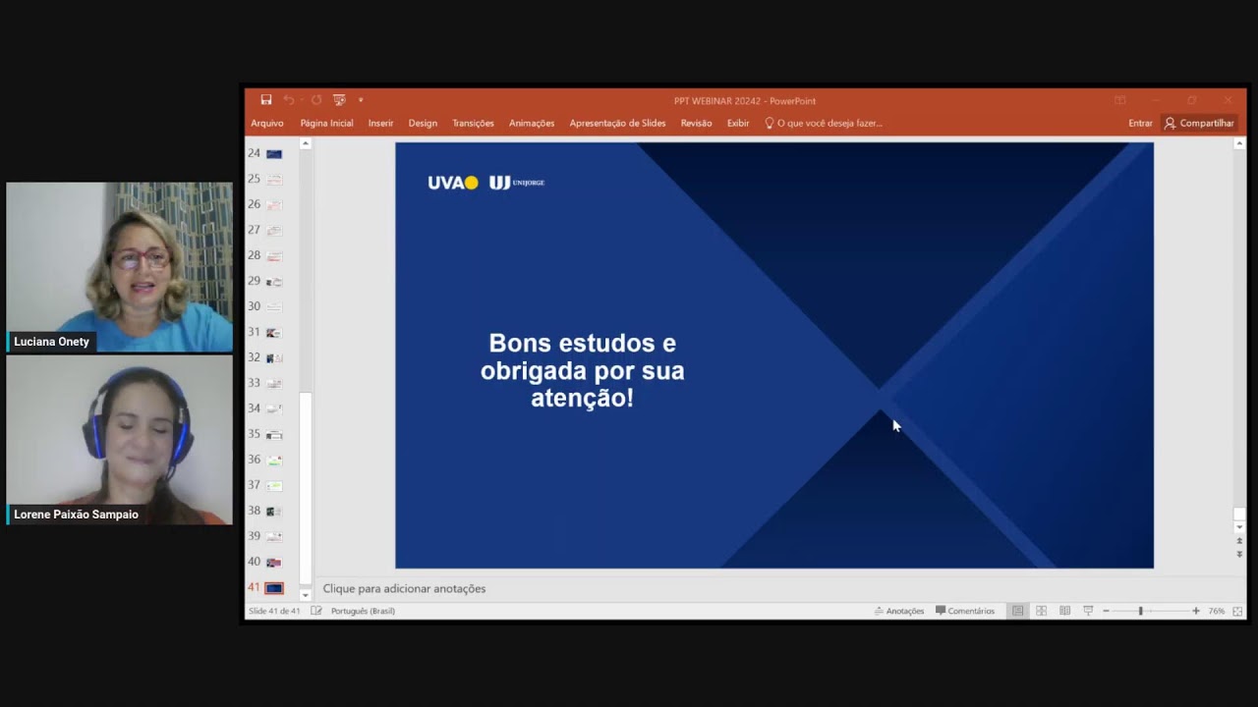Open the Revisão tab
Image resolution: width=1258 pixels, height=707 pixels.
(696, 123)
